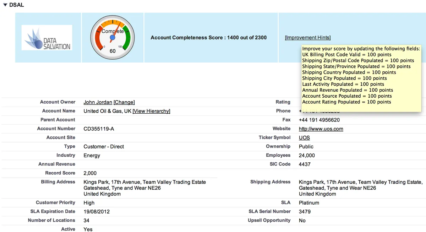426x232 pixels.
Task: Click the Industry value Energy
Action: [x=92, y=156]
